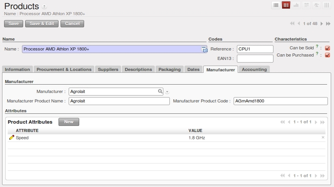Click the translate icon in Name field
334x187 pixels.
[x=204, y=49]
